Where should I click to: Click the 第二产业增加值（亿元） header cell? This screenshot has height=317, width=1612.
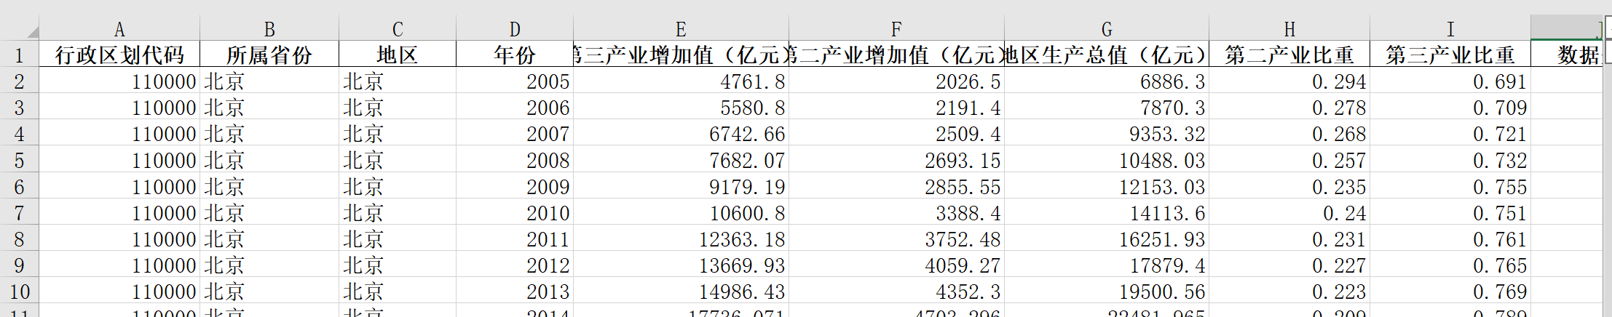(x=896, y=55)
